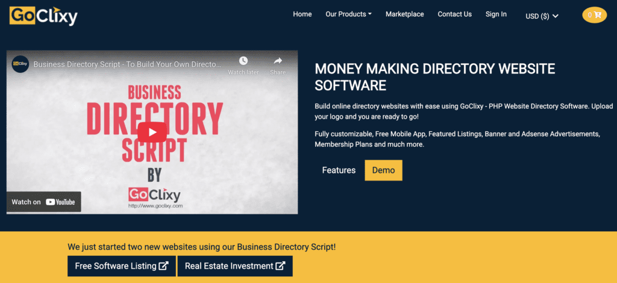The image size is (617, 283).
Task: Click the goclixy.com URL in video
Action: pyautogui.click(x=155, y=205)
